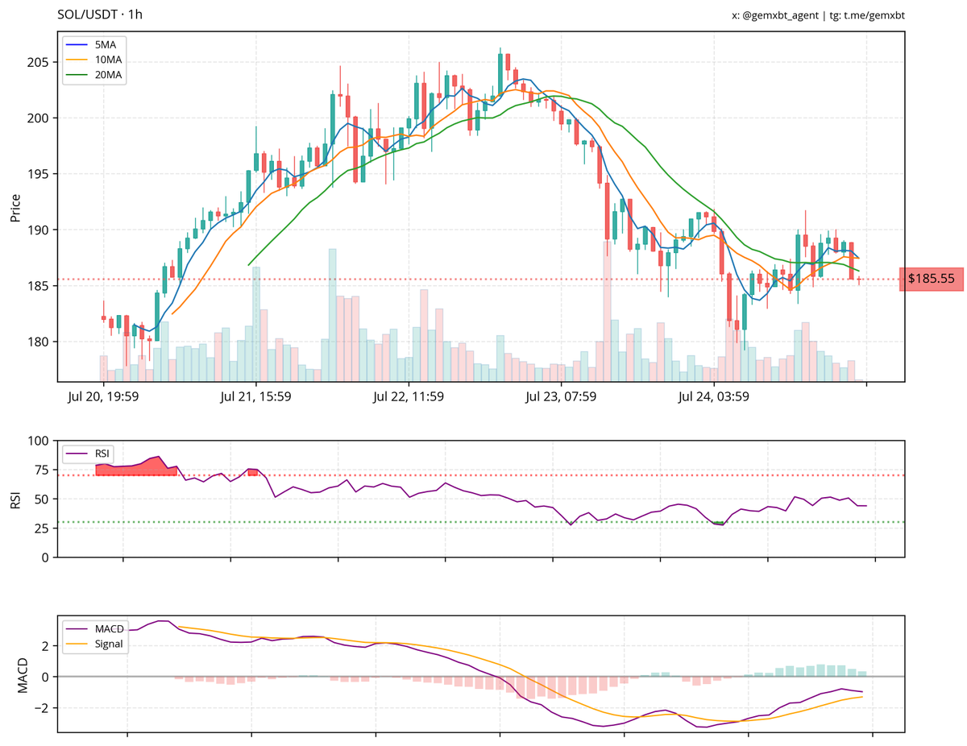Click the 100 tick on the RSI axis
The height and width of the screenshot is (746, 967).
click(39, 441)
